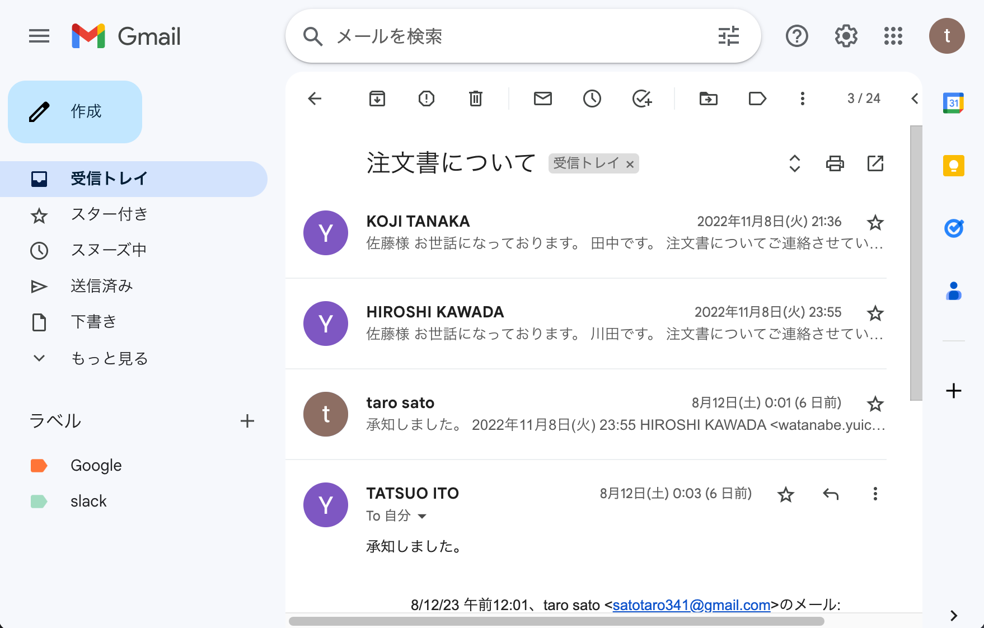Open the account avatar menu
Image resolution: width=984 pixels, height=628 pixels.
tap(946, 36)
